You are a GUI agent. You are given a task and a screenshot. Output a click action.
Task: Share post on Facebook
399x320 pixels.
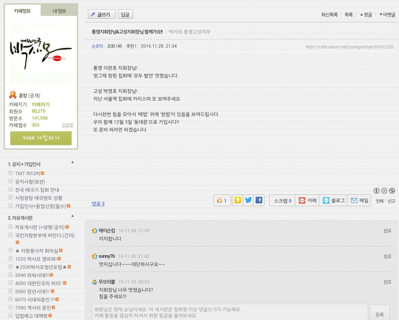click(x=259, y=200)
